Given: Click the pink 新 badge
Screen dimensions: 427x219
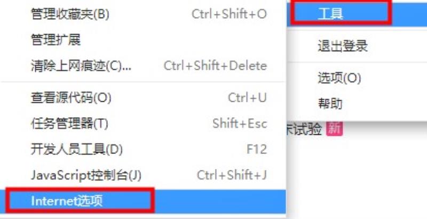Looking at the screenshot, I should pyautogui.click(x=334, y=129).
